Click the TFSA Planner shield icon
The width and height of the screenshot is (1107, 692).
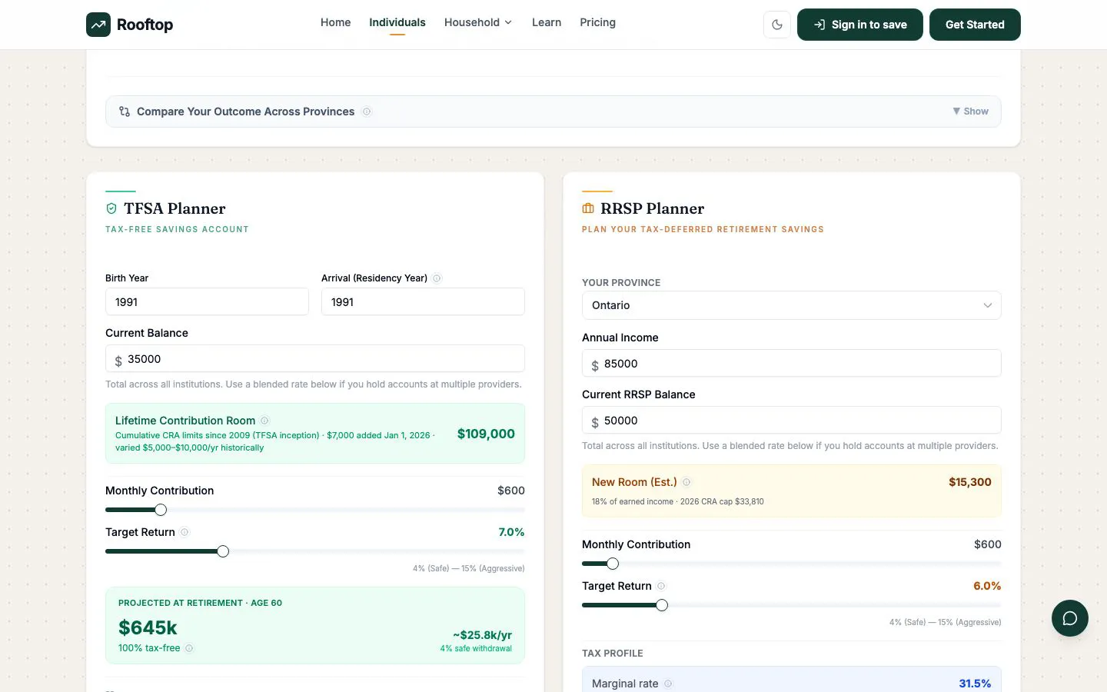(x=111, y=208)
